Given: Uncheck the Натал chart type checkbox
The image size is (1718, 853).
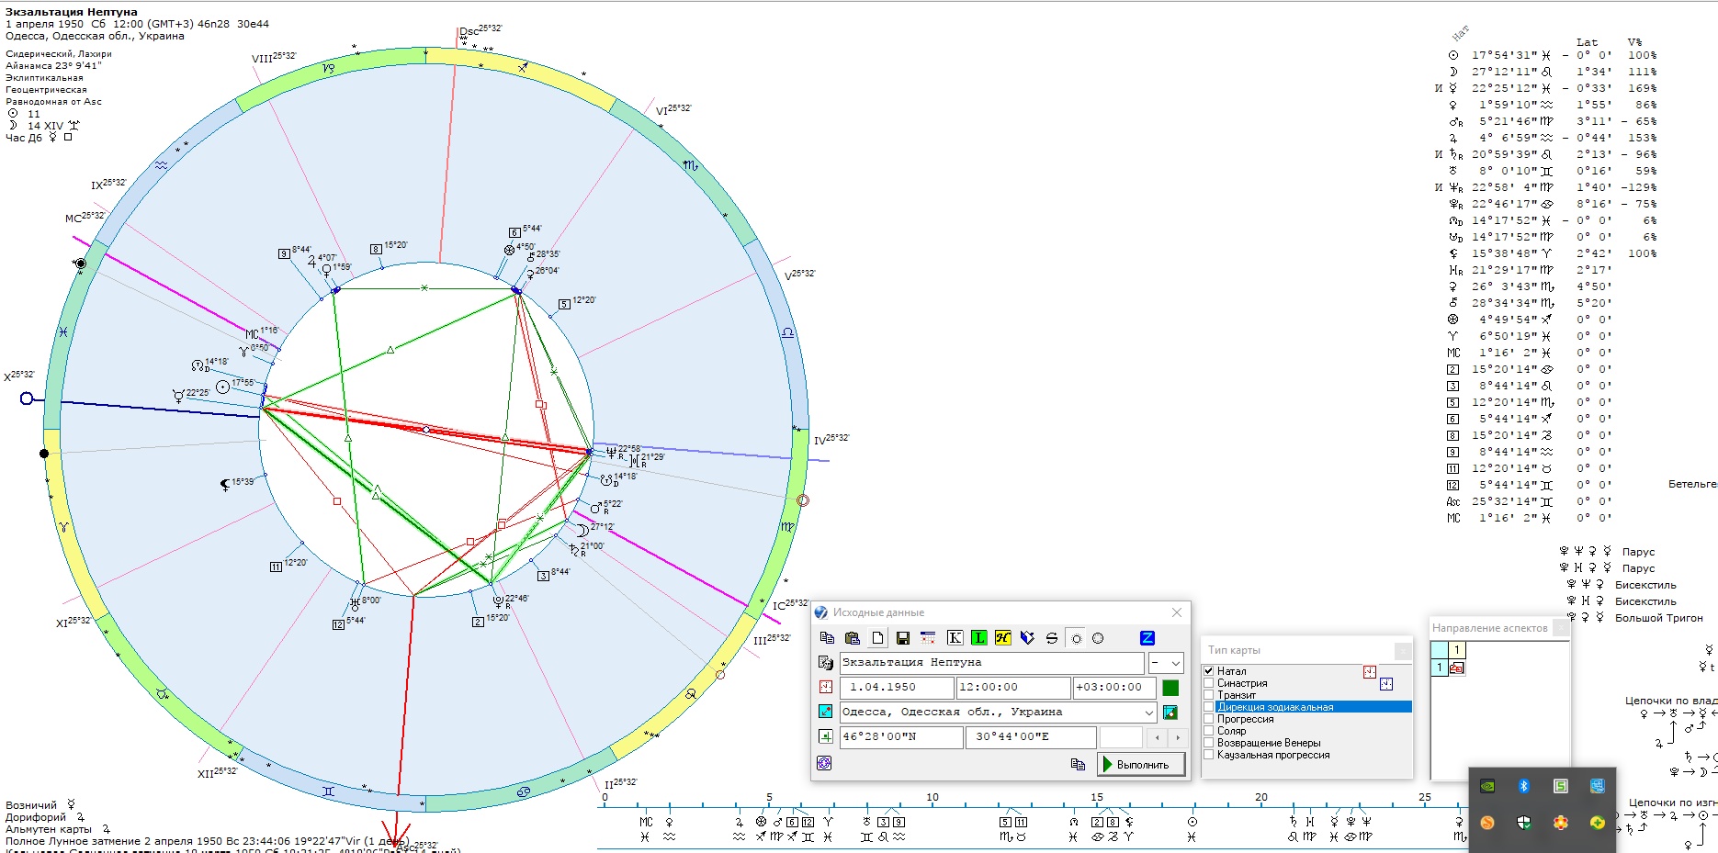Looking at the screenshot, I should click(1209, 671).
